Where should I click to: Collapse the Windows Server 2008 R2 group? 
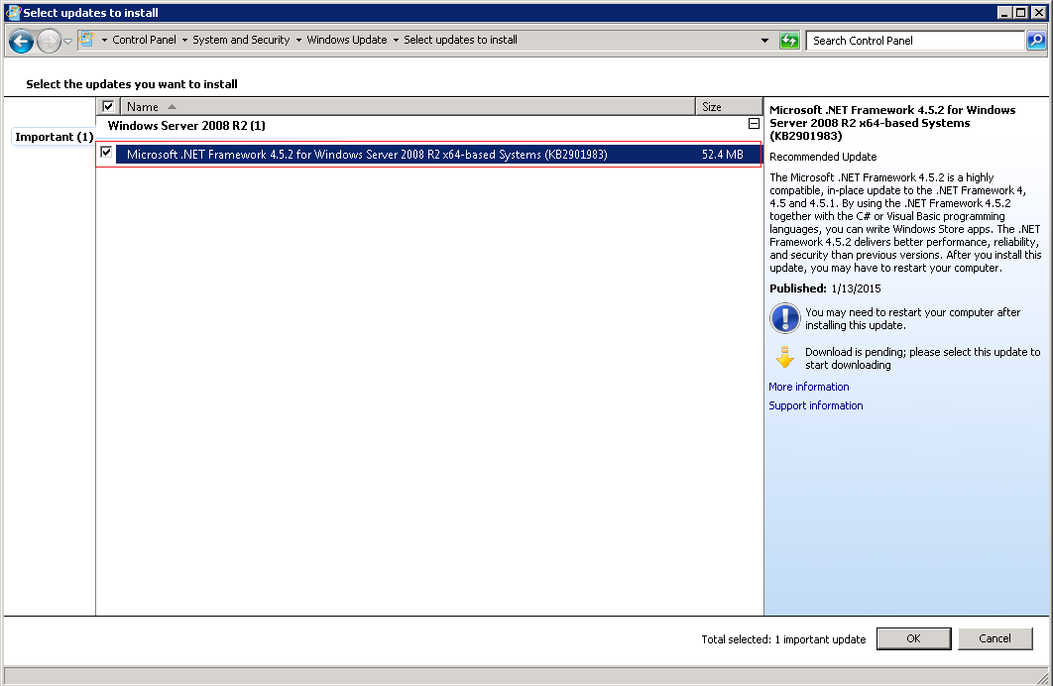(754, 124)
